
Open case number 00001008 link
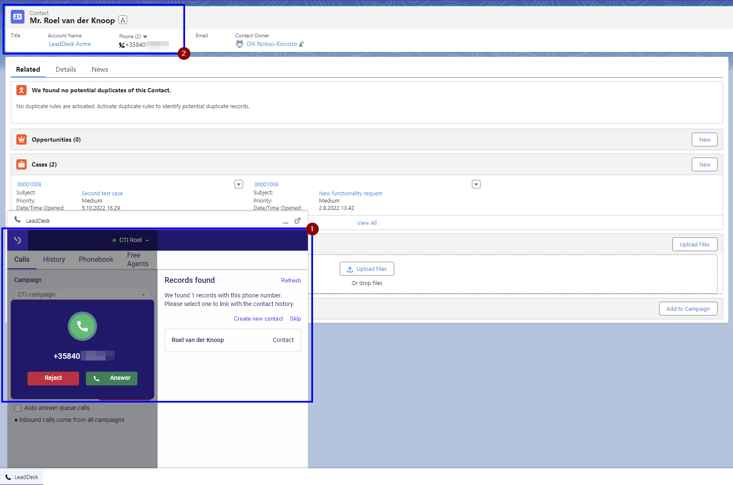tap(29, 185)
